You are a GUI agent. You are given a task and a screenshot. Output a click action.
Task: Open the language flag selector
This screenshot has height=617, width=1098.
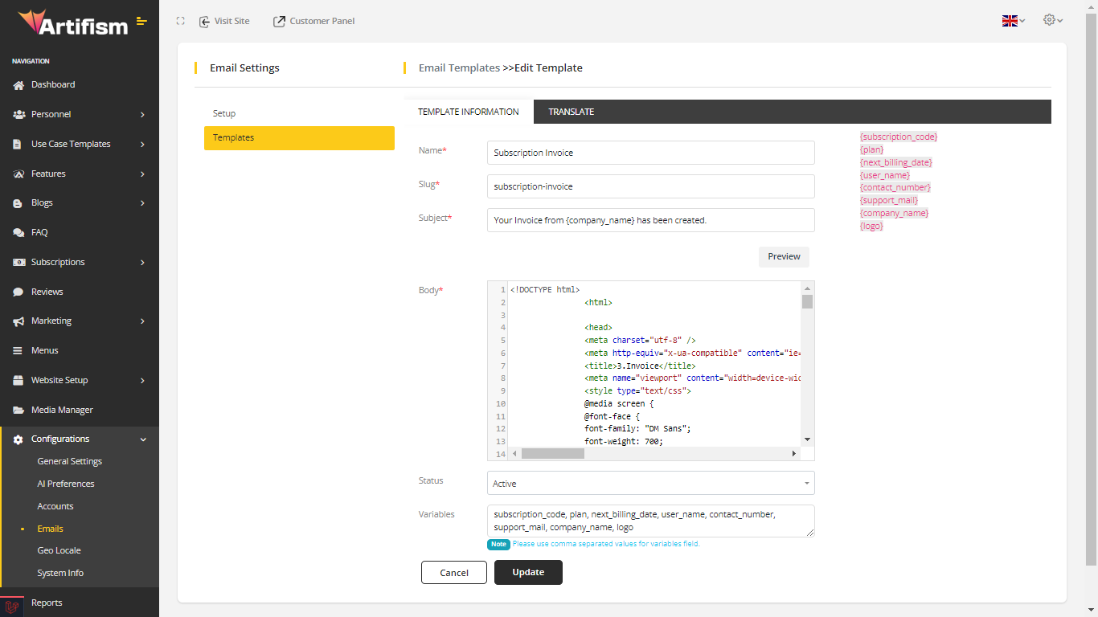1013,21
